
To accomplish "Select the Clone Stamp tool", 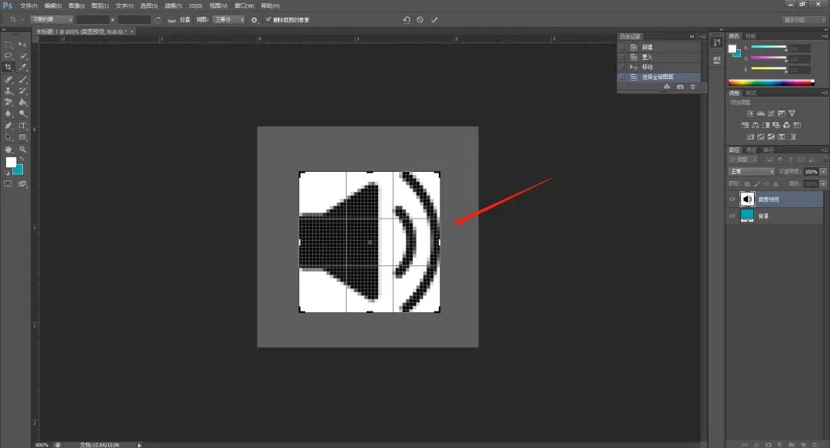I will coord(8,91).
